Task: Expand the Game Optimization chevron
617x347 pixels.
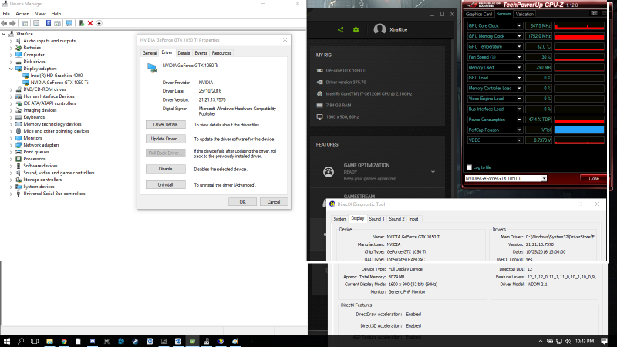Action: tap(433, 171)
